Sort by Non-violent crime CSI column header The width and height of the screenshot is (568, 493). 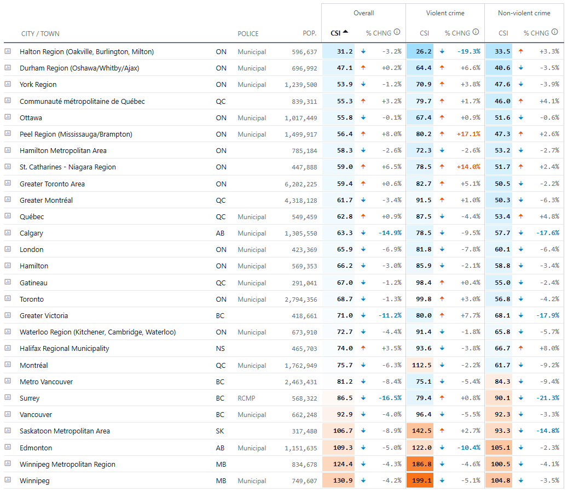pos(503,33)
